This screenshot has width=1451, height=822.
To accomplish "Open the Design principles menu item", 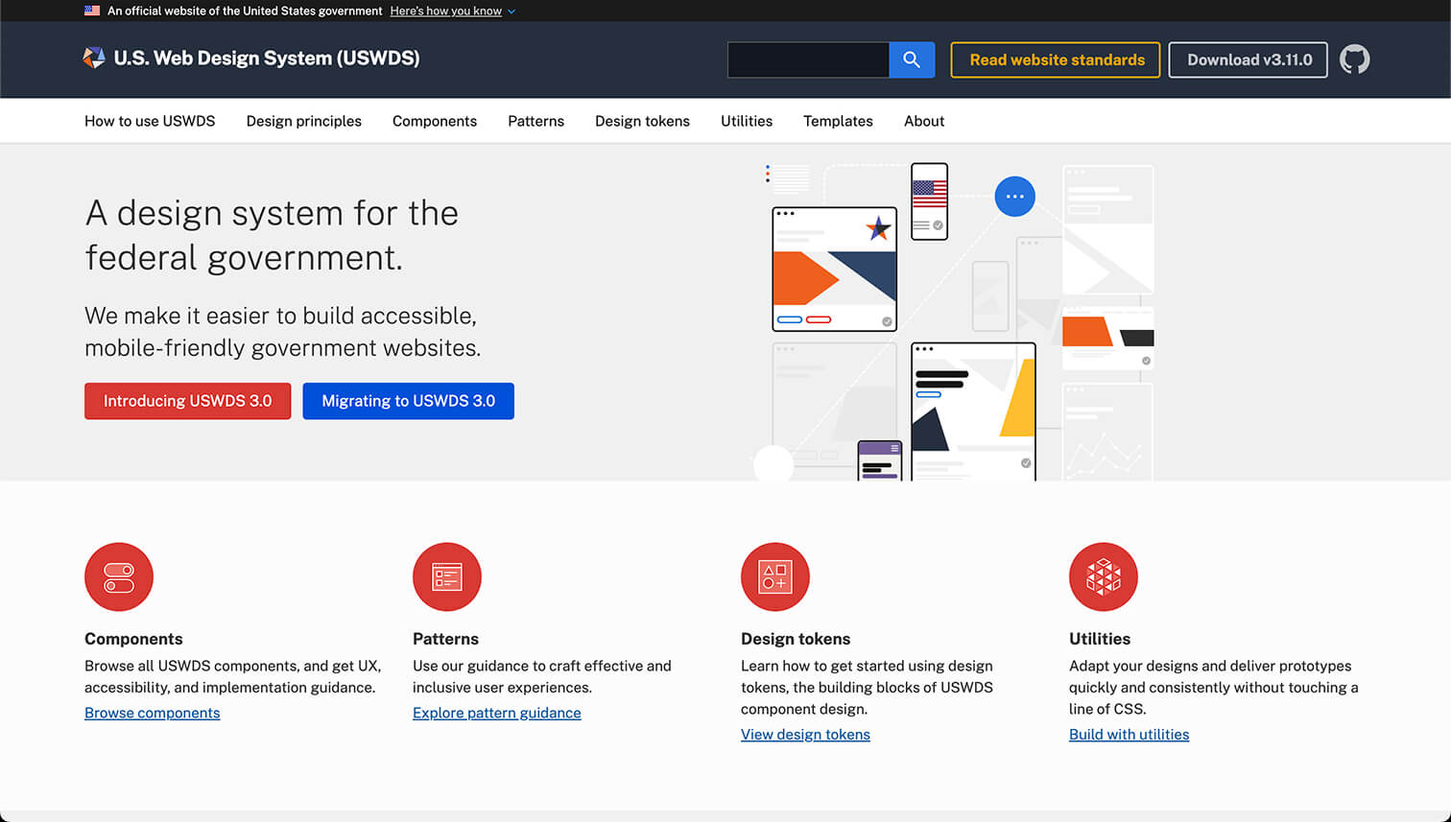I will pyautogui.click(x=304, y=121).
